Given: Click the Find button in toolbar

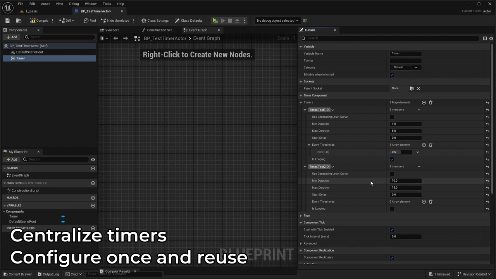Looking at the screenshot, I should [90, 21].
